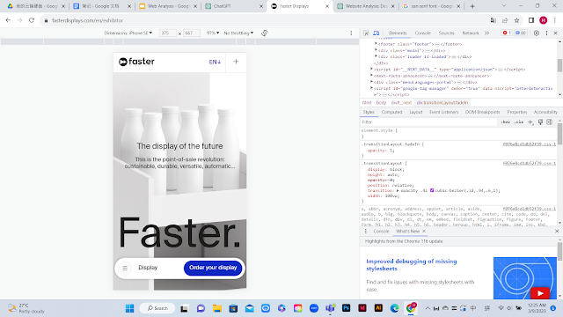Open the Event Listeners tab

tap(443, 112)
